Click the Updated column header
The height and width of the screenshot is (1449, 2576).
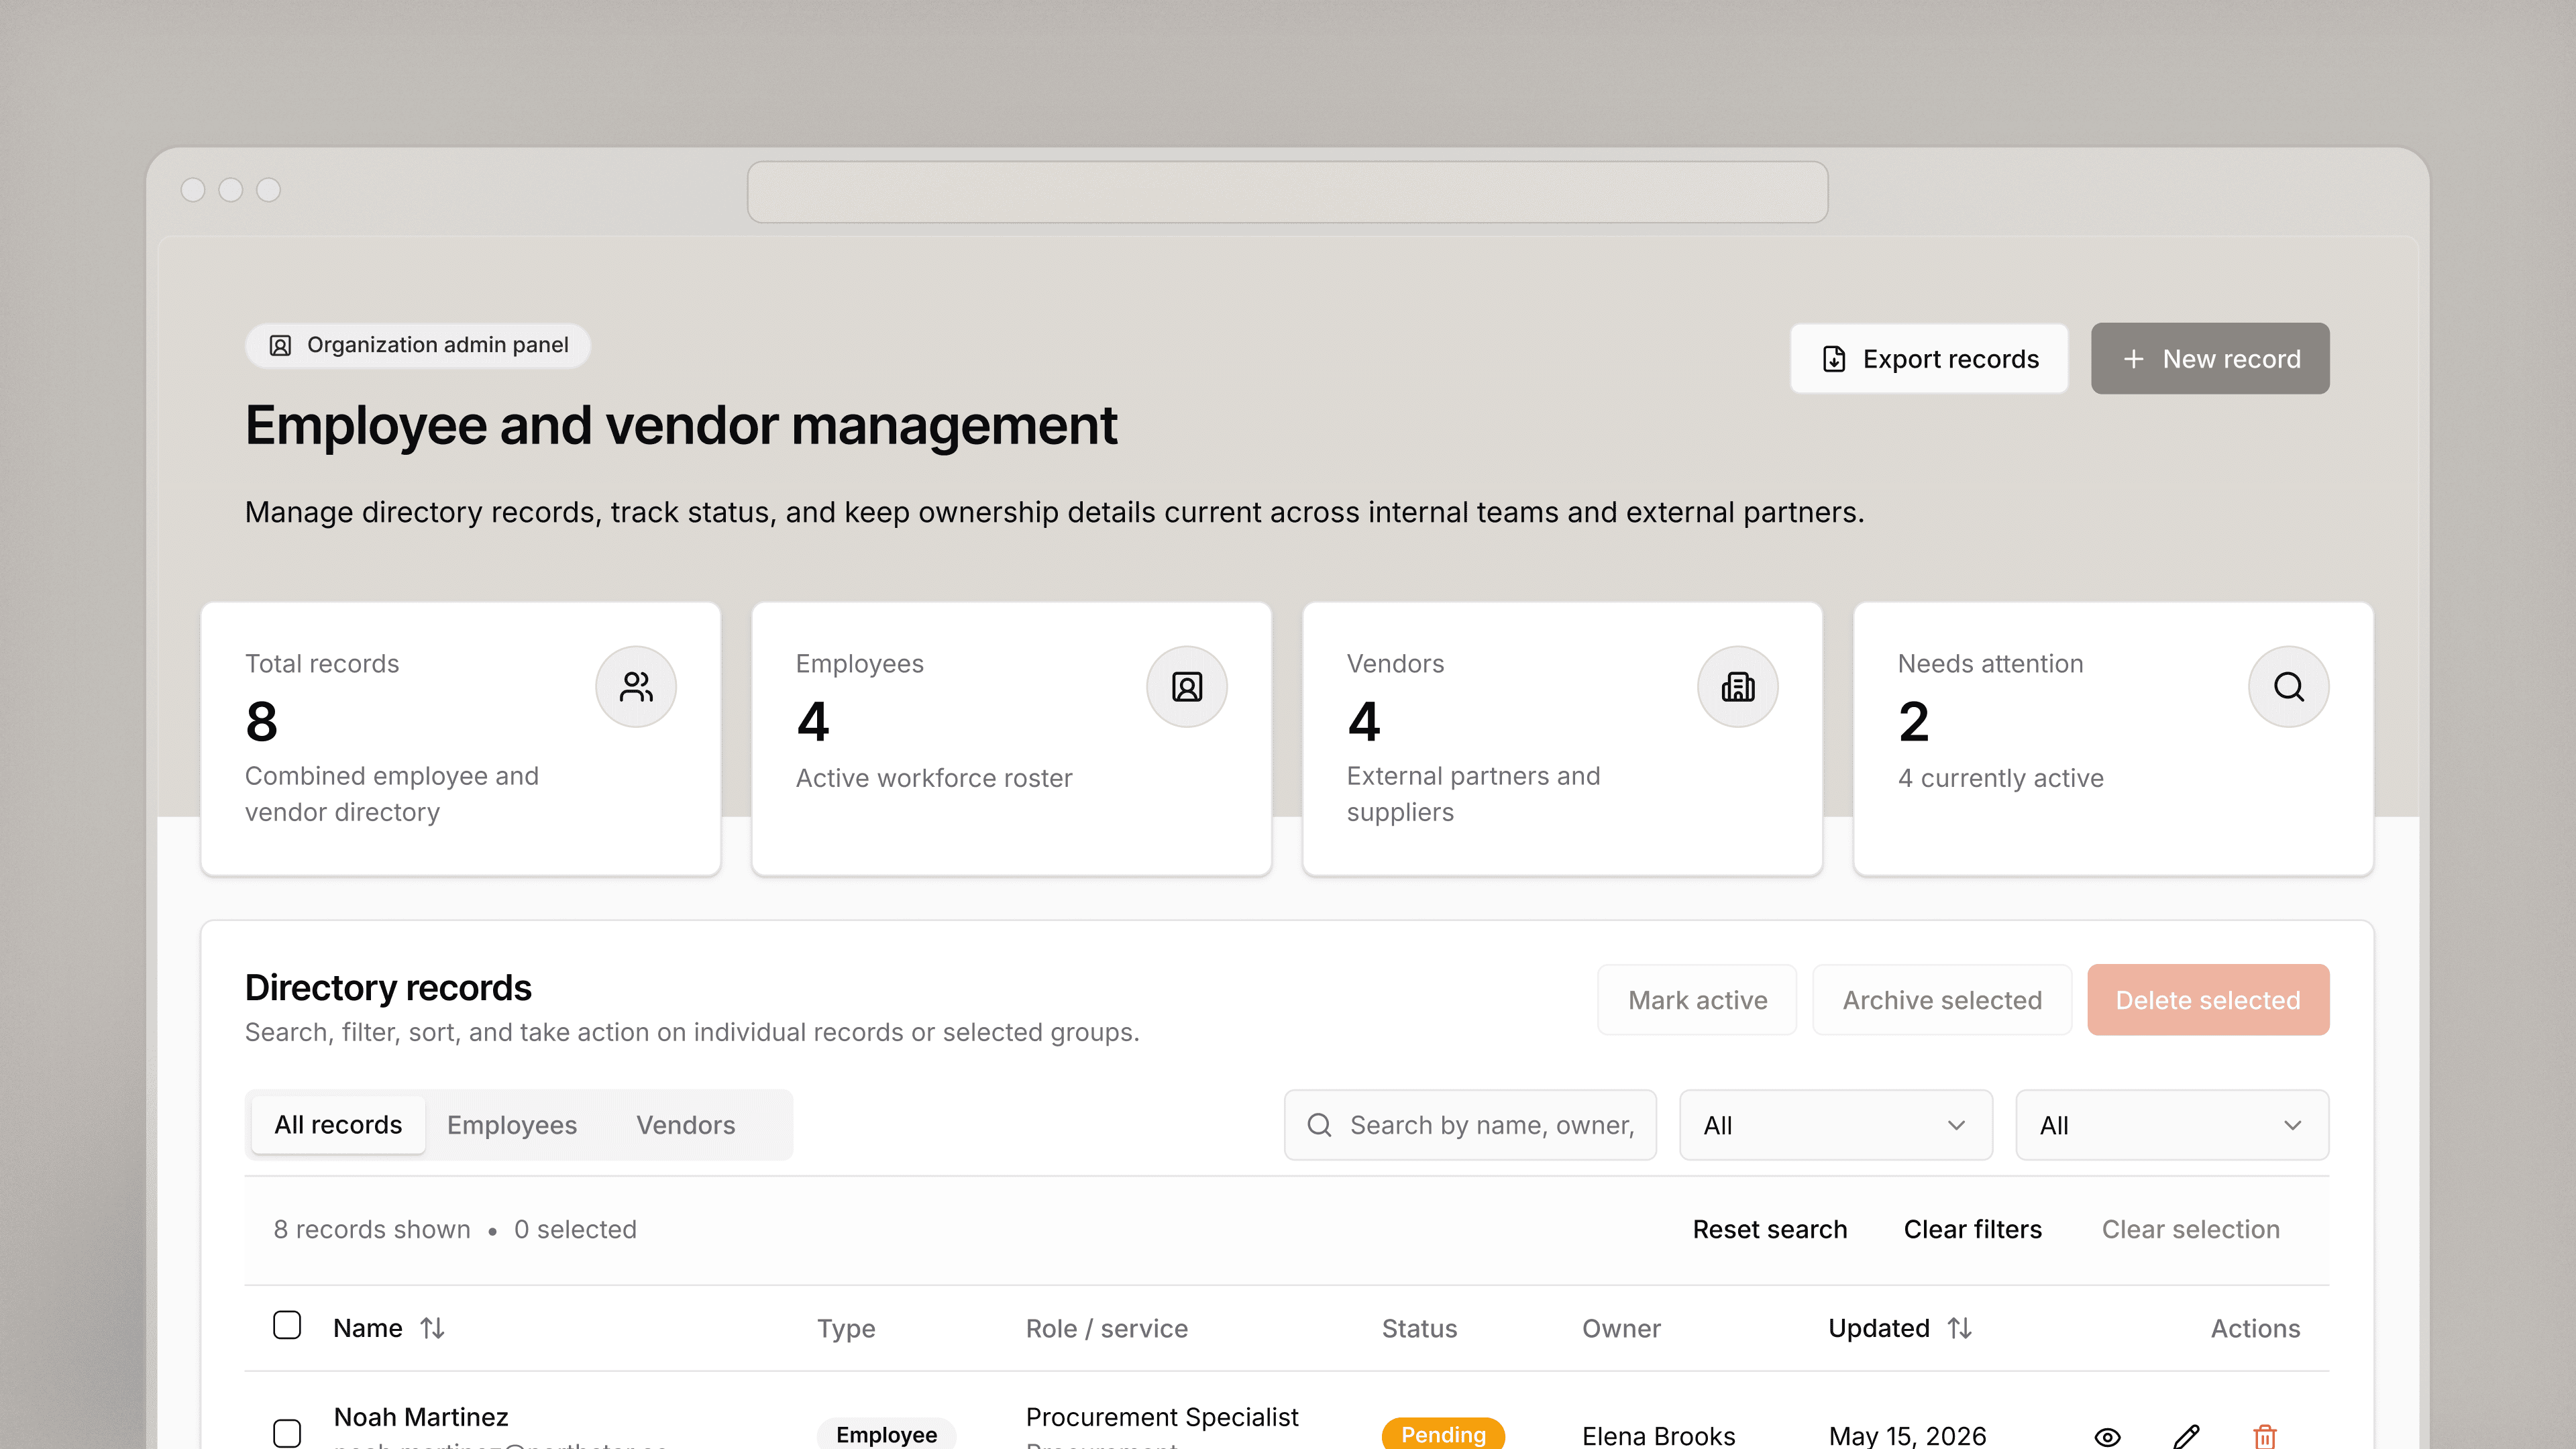[x=1879, y=1328]
